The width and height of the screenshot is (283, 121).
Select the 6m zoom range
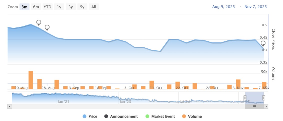pos(36,7)
